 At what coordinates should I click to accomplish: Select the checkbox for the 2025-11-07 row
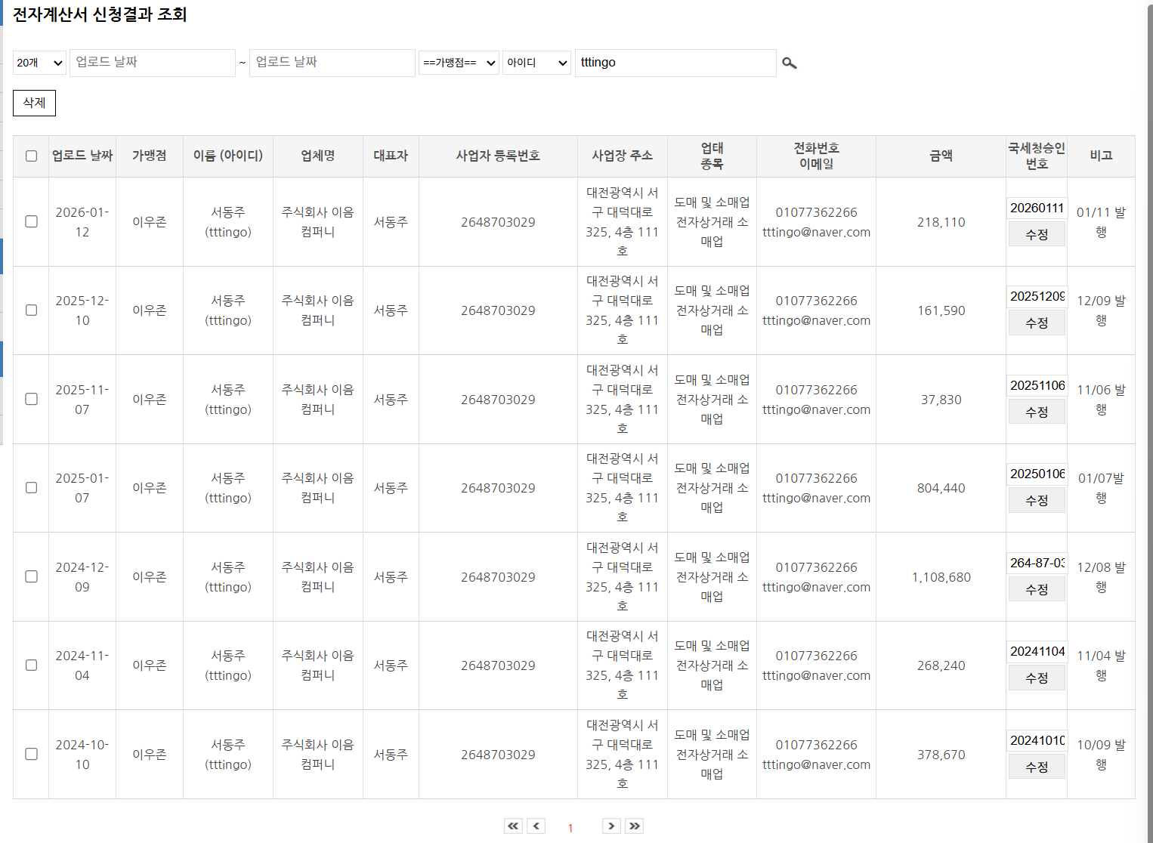(31, 399)
